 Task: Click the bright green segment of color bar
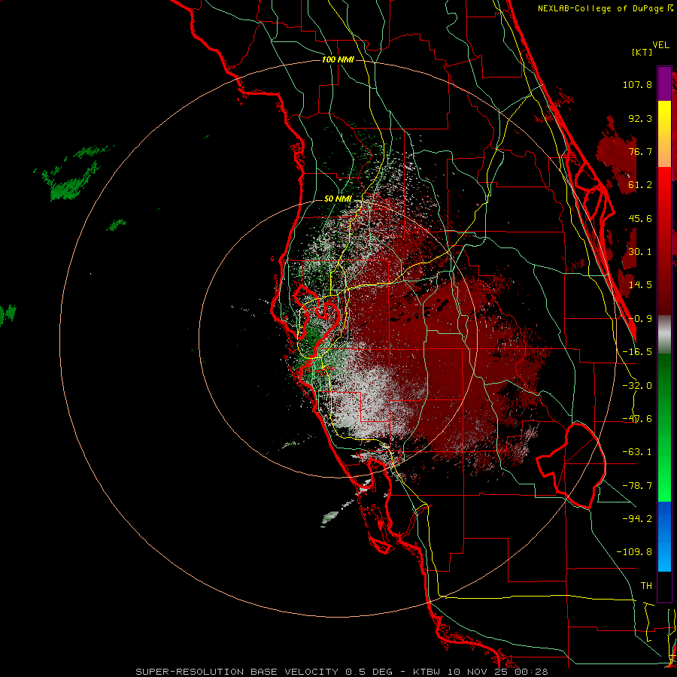point(664,427)
